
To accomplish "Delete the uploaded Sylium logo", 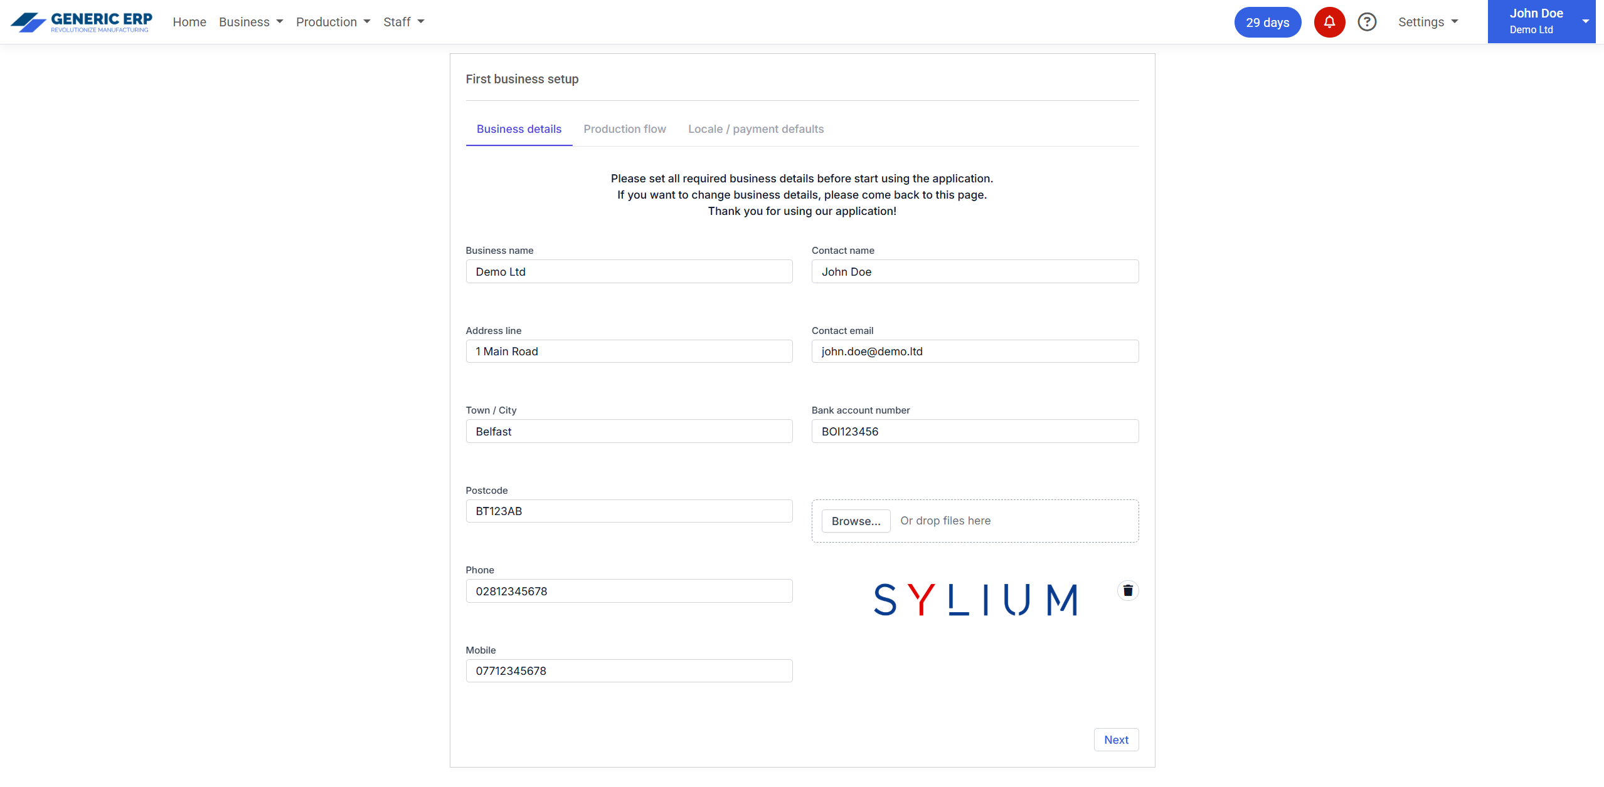I will (x=1127, y=590).
